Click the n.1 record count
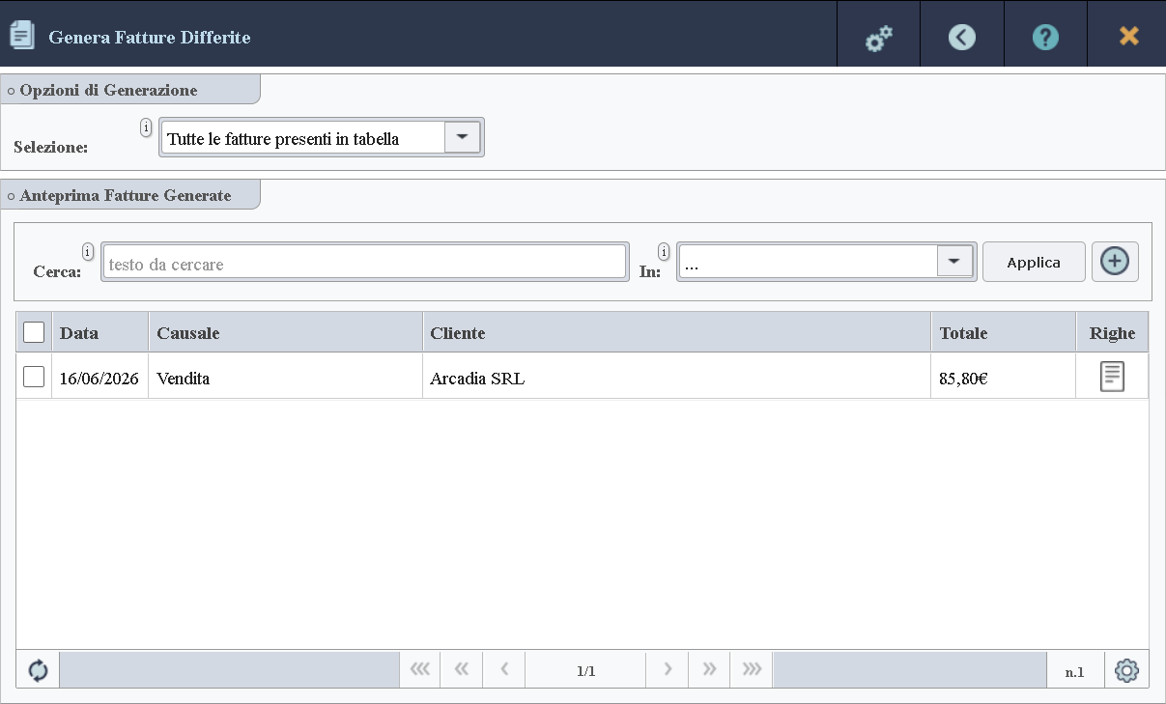Screen dimensions: 1166x704 [1074, 671]
